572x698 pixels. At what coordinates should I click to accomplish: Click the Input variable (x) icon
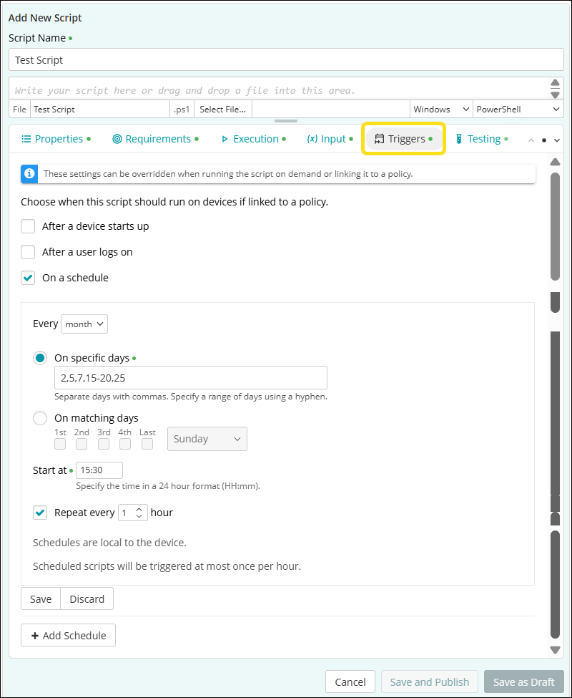click(x=312, y=139)
